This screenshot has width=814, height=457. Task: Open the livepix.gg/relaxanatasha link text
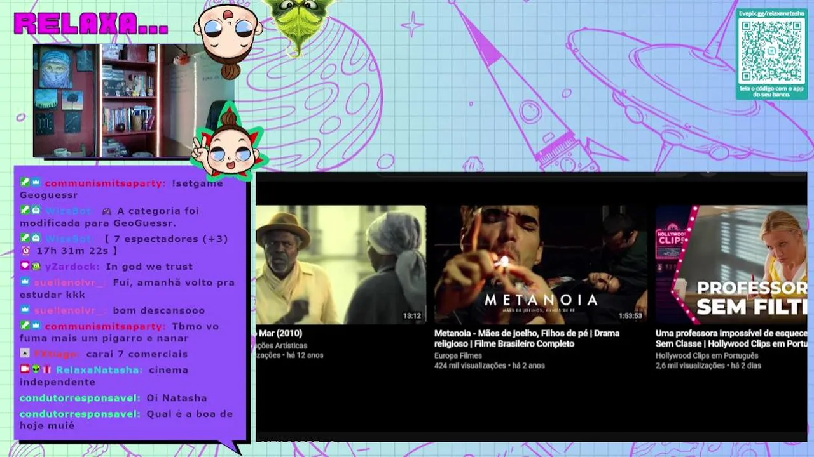(x=772, y=13)
